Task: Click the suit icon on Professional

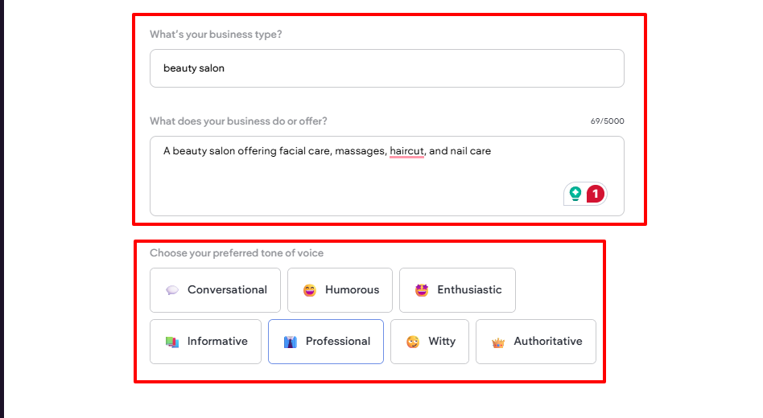Action: tap(291, 342)
